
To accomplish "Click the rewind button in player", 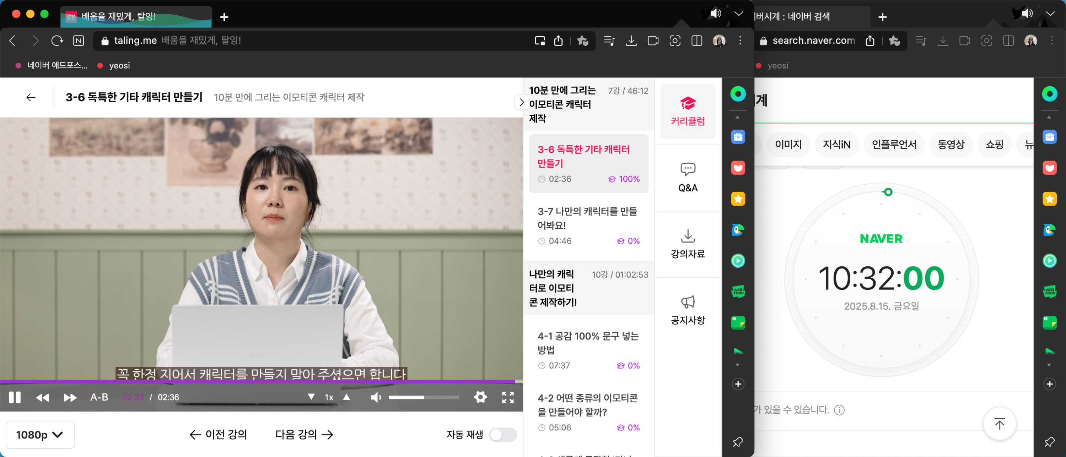I will point(42,397).
